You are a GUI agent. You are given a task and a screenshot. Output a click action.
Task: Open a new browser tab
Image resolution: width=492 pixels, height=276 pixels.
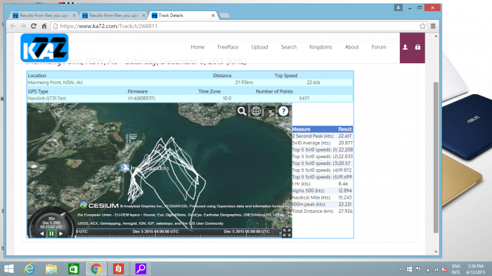coord(224,15)
